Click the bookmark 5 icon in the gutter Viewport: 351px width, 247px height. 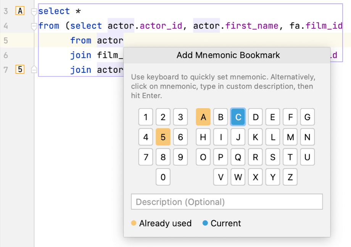[20, 70]
